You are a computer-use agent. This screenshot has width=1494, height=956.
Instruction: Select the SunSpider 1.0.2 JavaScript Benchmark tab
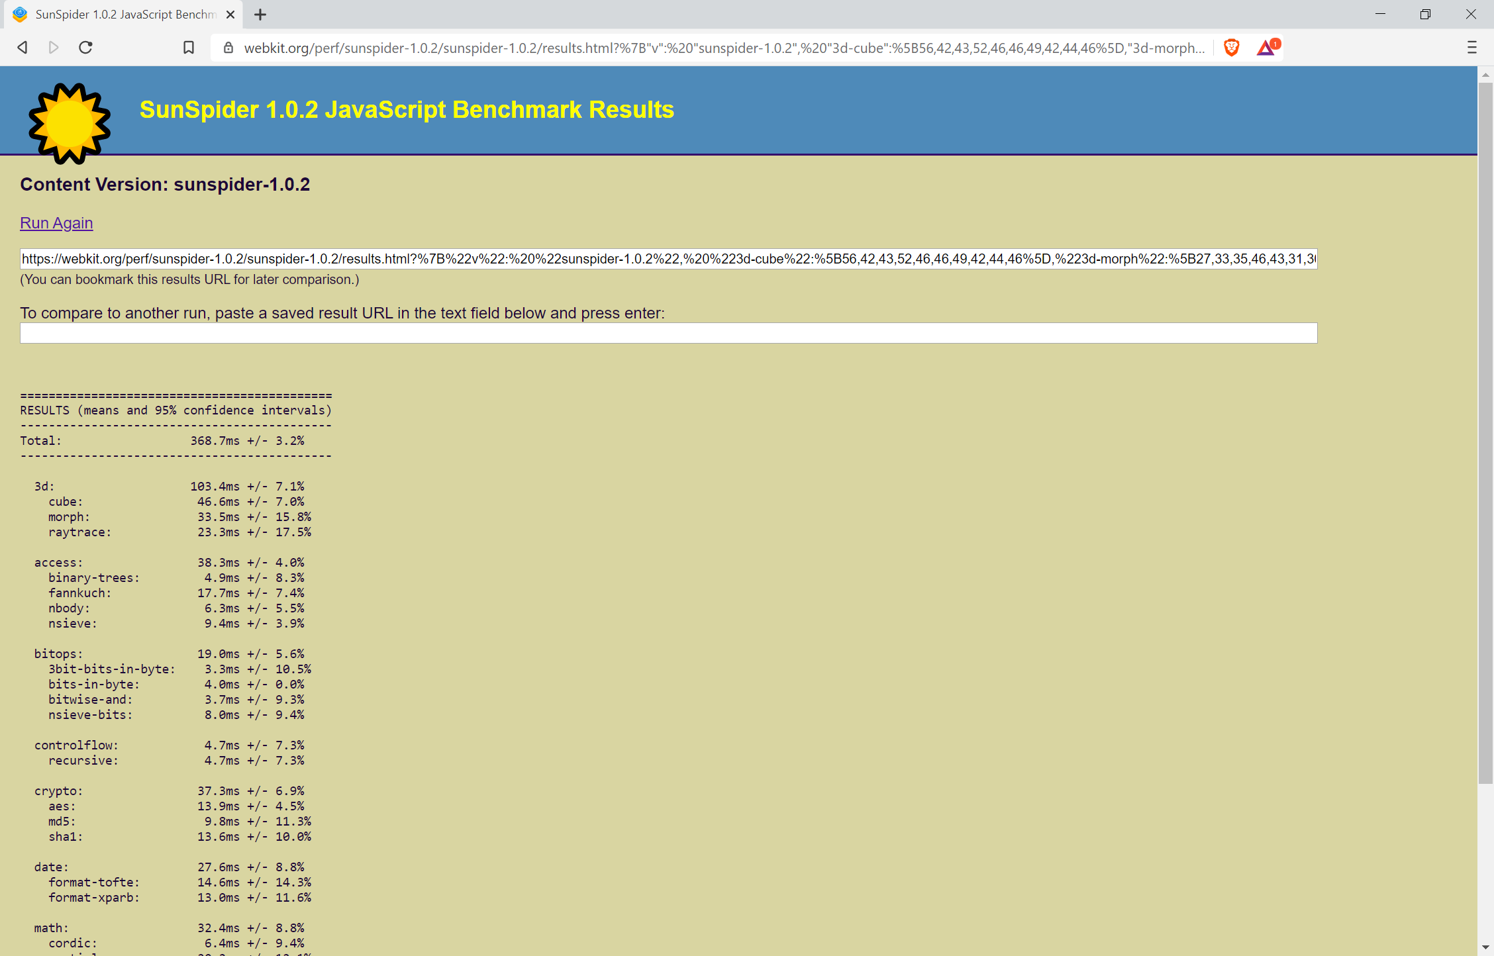[124, 15]
